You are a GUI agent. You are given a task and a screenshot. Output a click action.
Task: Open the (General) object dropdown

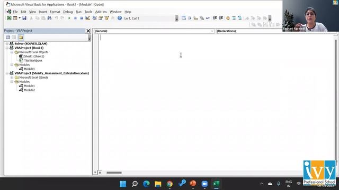tap(154, 31)
